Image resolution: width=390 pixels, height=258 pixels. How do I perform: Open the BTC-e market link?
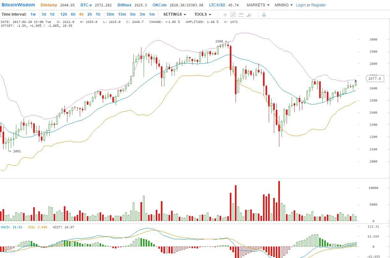tap(86, 5)
